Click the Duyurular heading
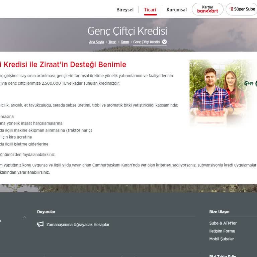The width and height of the screenshot is (257, 257). 46,211
